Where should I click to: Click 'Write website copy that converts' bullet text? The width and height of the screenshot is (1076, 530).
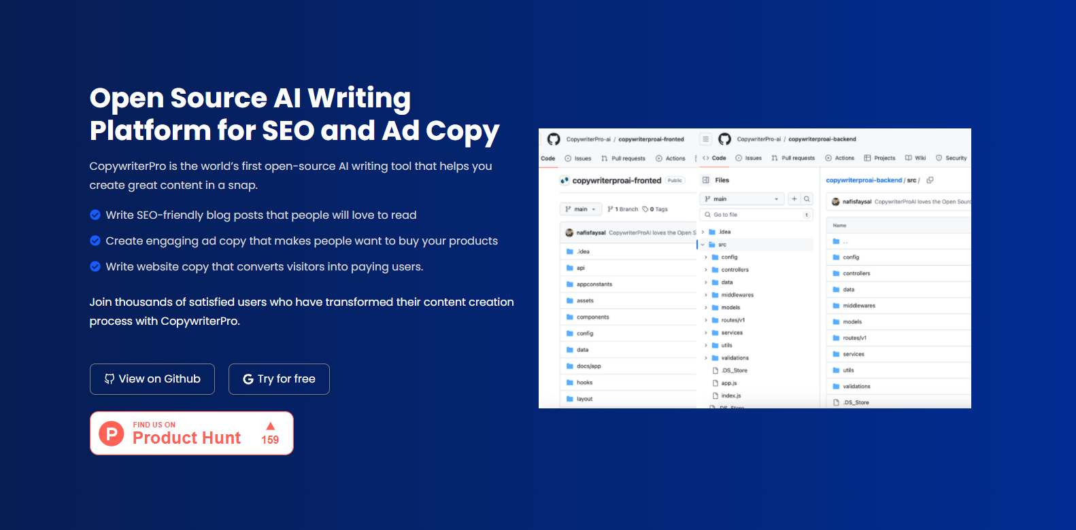coord(265,266)
